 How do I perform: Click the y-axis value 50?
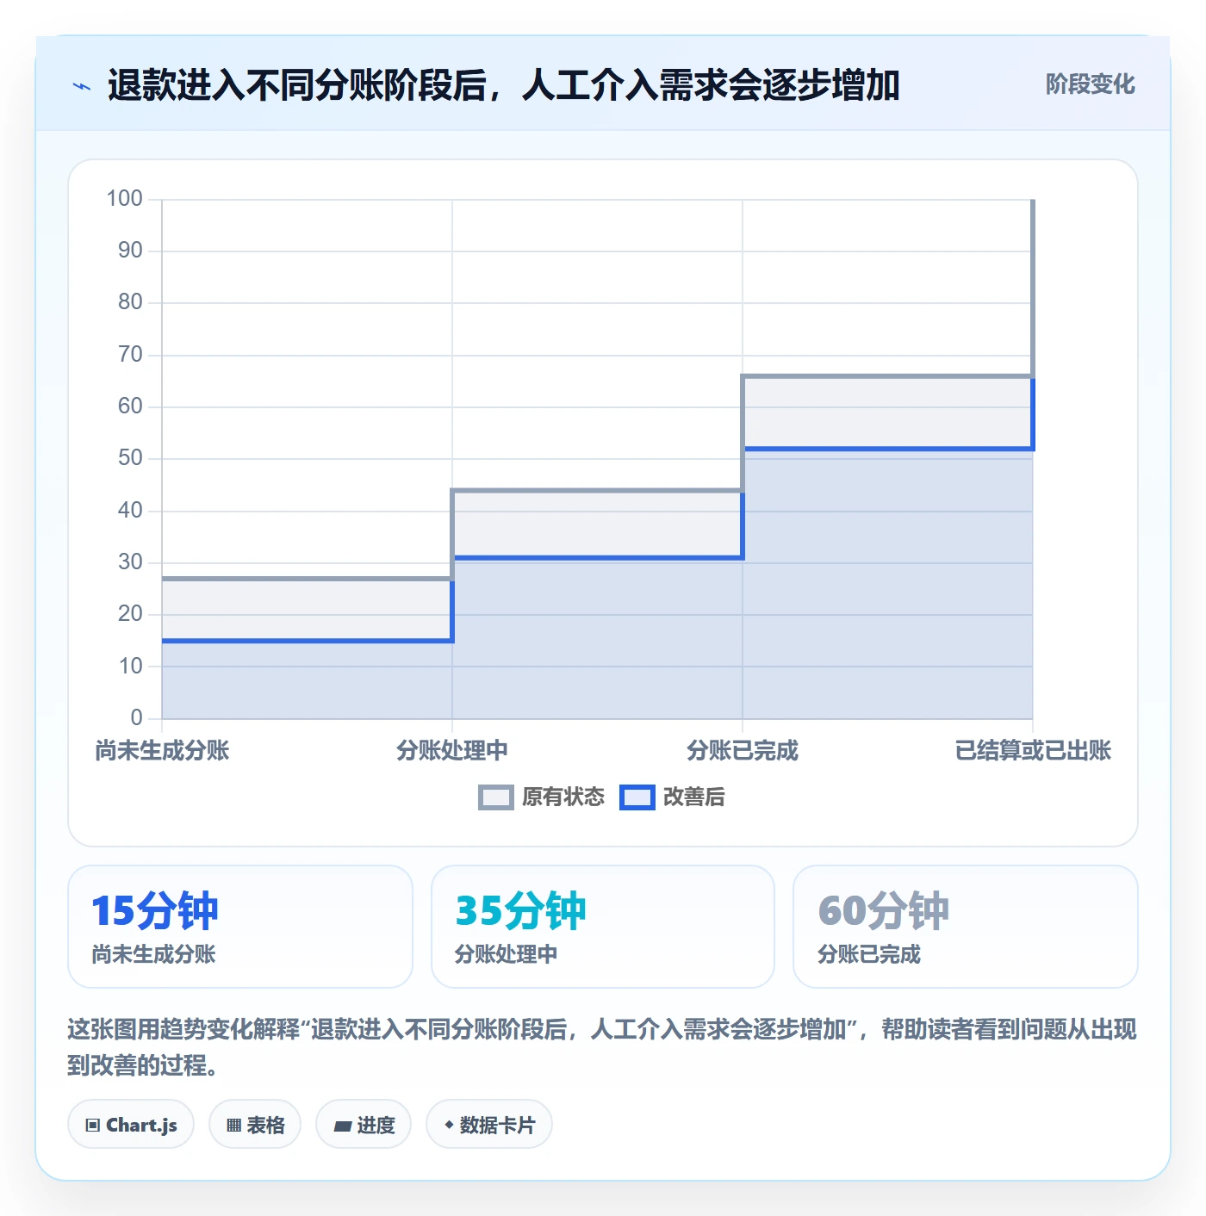(x=130, y=458)
